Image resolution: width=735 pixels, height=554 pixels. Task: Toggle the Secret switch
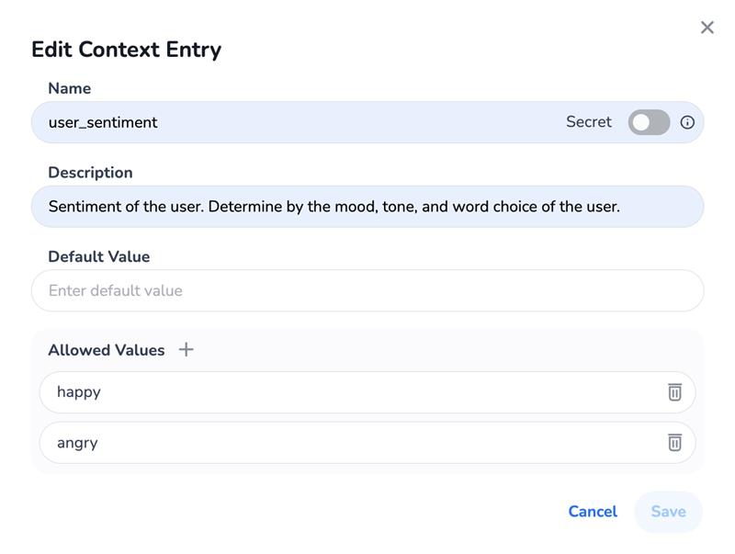(649, 122)
